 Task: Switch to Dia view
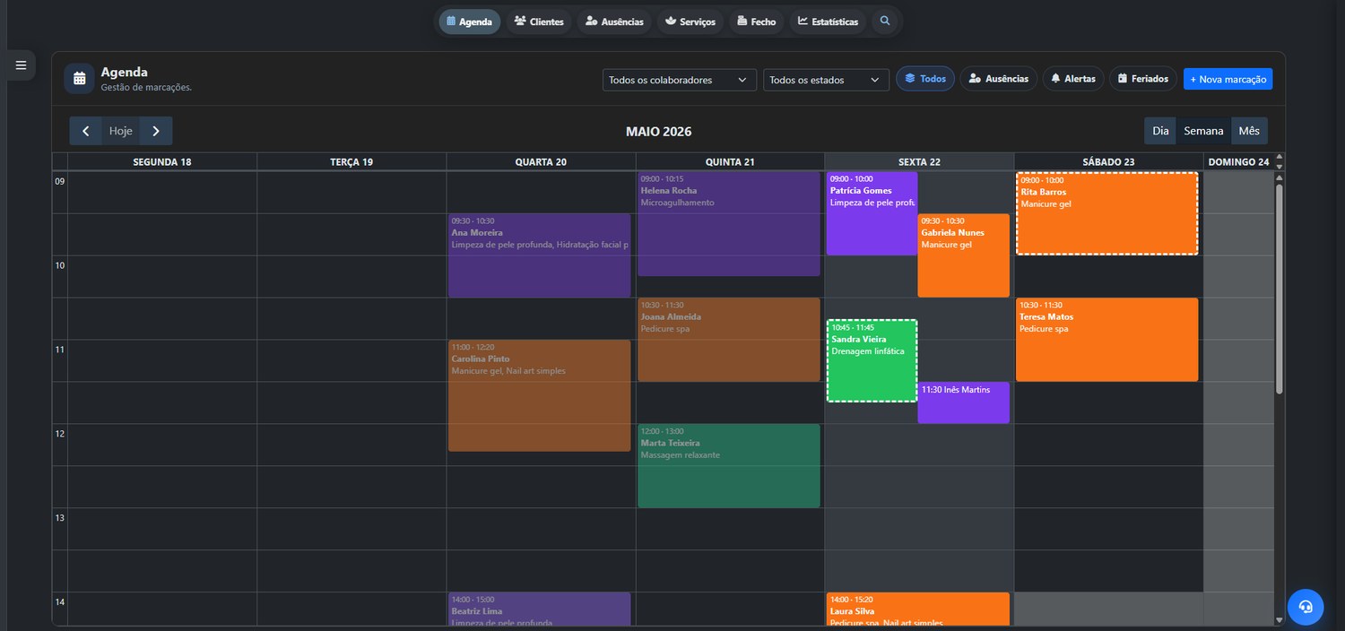[x=1160, y=131]
